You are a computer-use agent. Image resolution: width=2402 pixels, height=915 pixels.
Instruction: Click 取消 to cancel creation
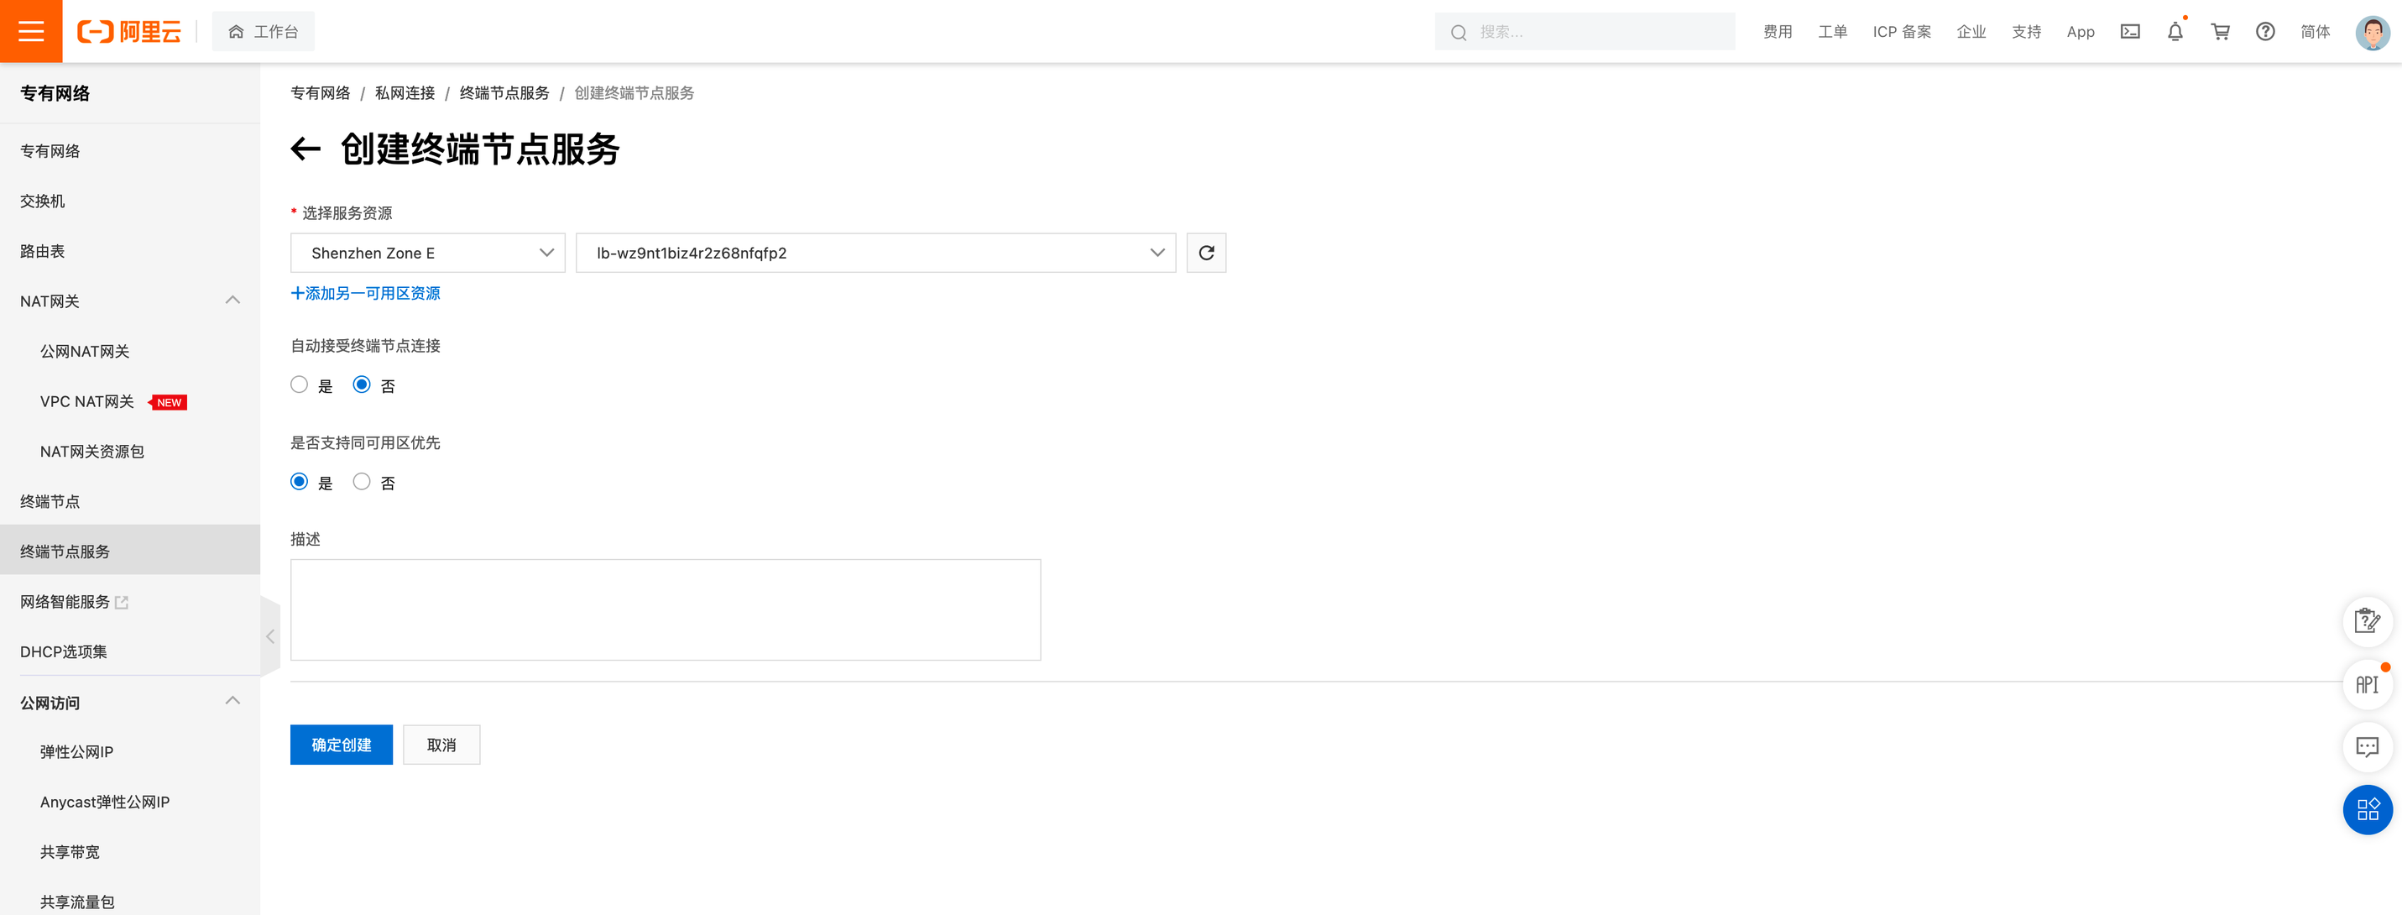pyautogui.click(x=441, y=745)
